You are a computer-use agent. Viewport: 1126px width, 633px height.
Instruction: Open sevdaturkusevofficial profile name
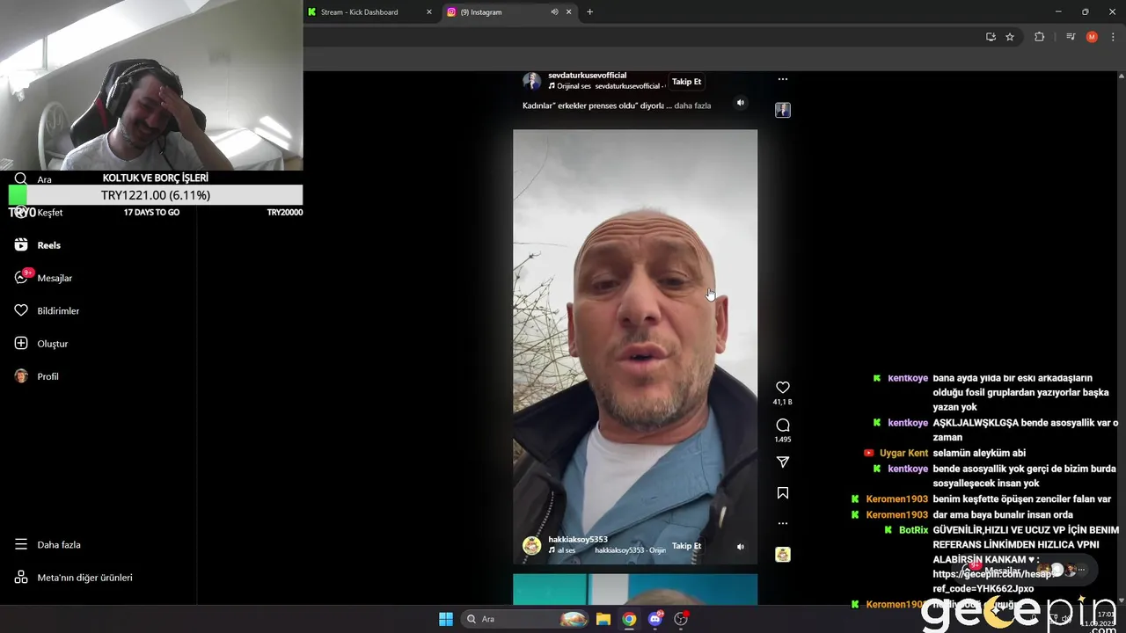click(x=587, y=76)
